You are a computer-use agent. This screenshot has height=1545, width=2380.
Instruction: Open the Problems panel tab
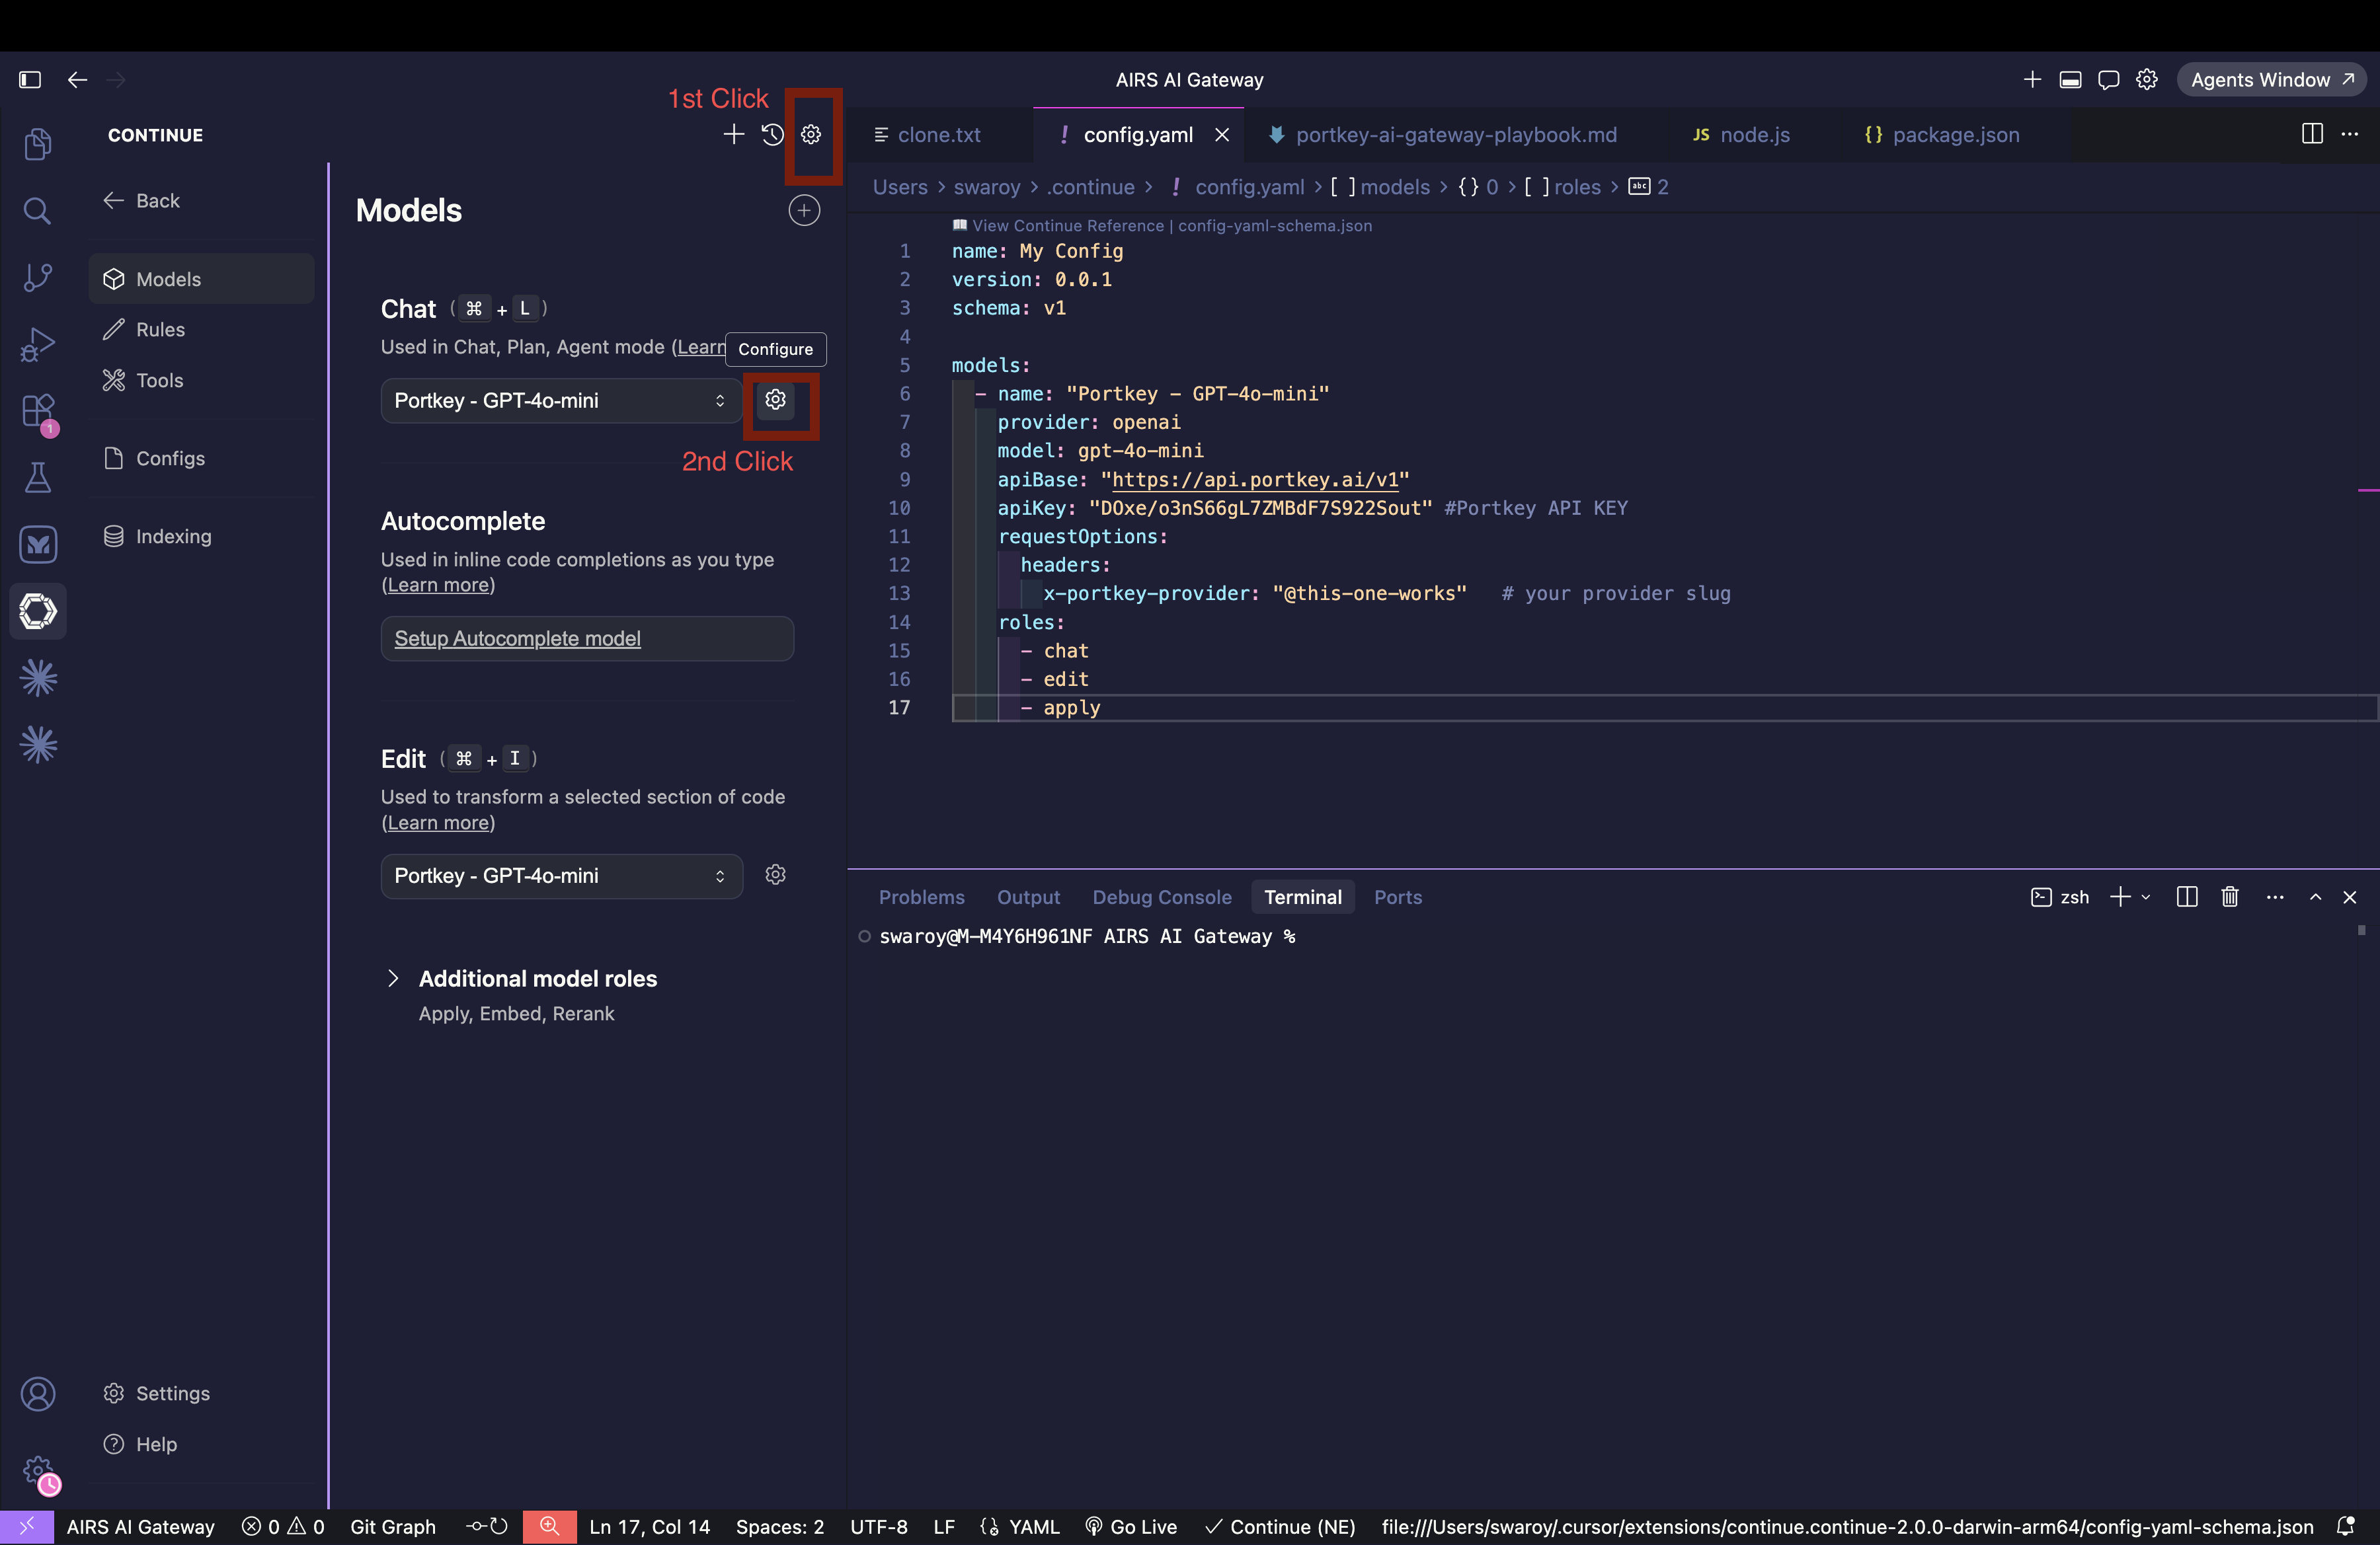coord(921,897)
